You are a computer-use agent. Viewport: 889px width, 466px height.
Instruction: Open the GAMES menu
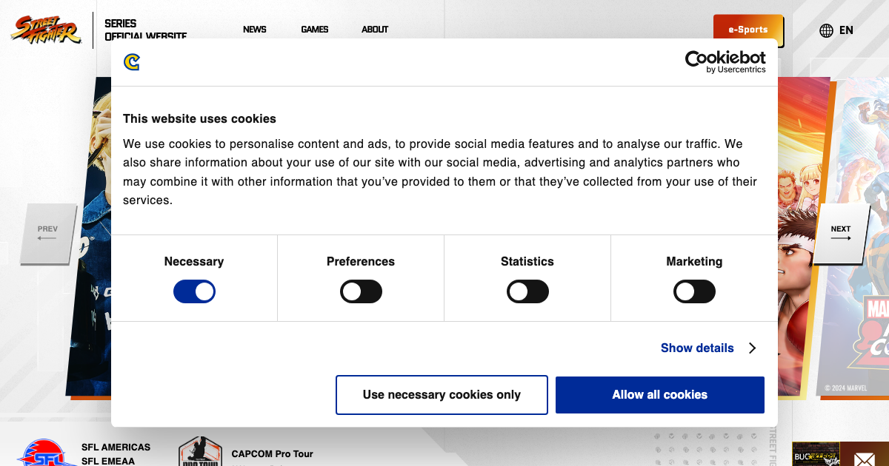(314, 30)
